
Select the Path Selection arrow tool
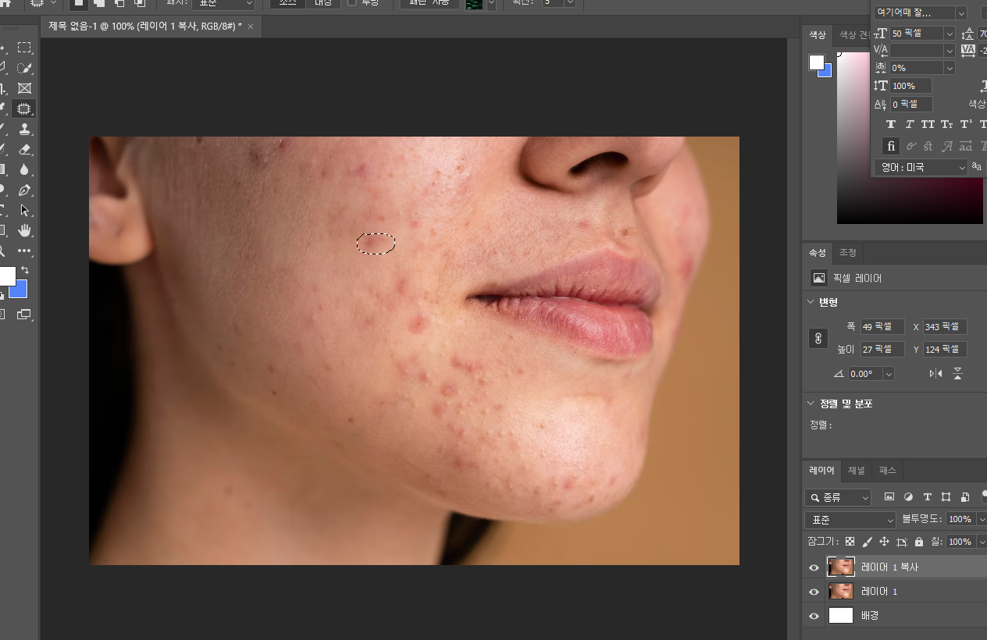coord(24,210)
